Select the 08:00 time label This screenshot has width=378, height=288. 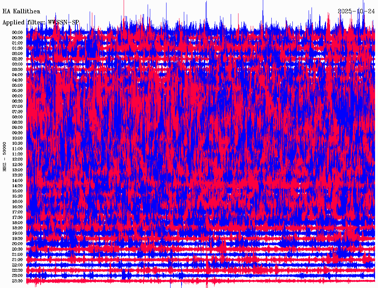(x=17, y=117)
